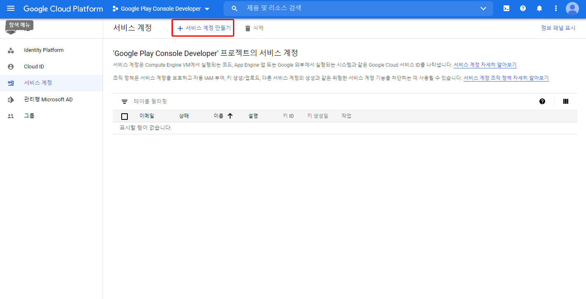Screen dimensions: 586x299
Task: Click the table help question icon
Action: 542,101
